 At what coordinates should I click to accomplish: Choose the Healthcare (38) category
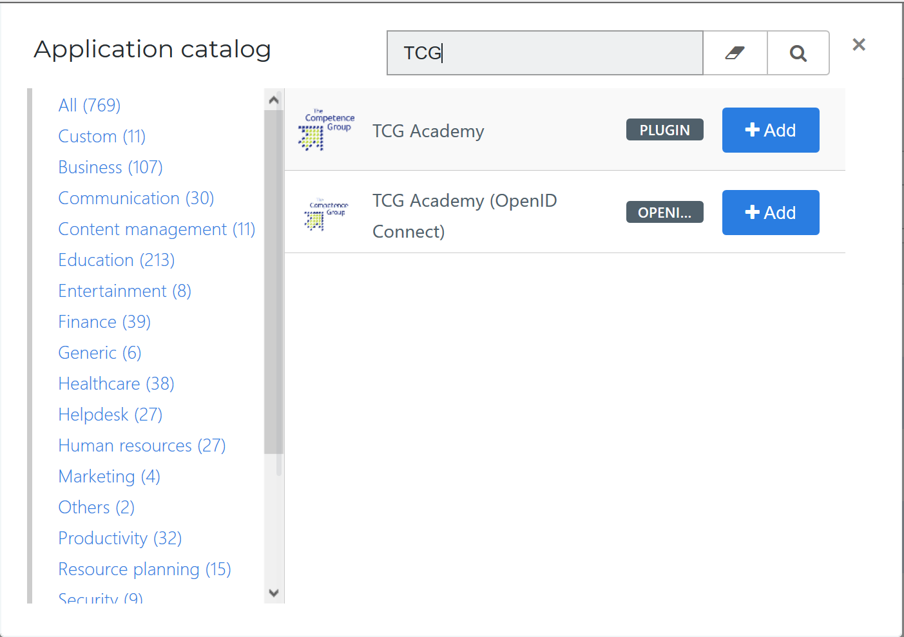[x=116, y=383]
